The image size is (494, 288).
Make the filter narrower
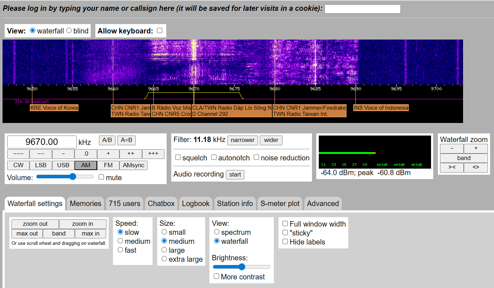tap(243, 140)
